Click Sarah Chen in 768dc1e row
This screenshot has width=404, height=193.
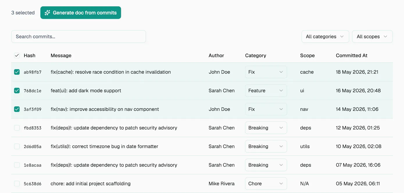221,91
